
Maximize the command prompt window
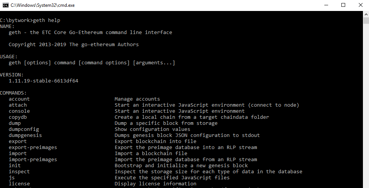pyautogui.click(x=343, y=5)
